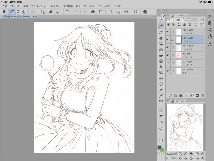Rotate canvas left in the Navigator
This screenshot has width=214, height=161.
tap(180, 158)
